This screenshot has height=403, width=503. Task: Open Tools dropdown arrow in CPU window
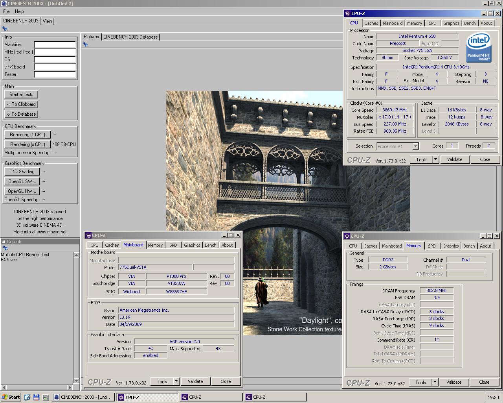click(435, 159)
